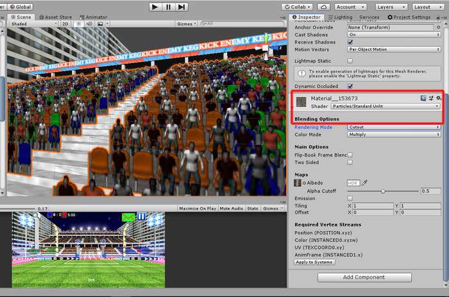
Task: Open Anchor Override object picker circle
Action: 438,27
